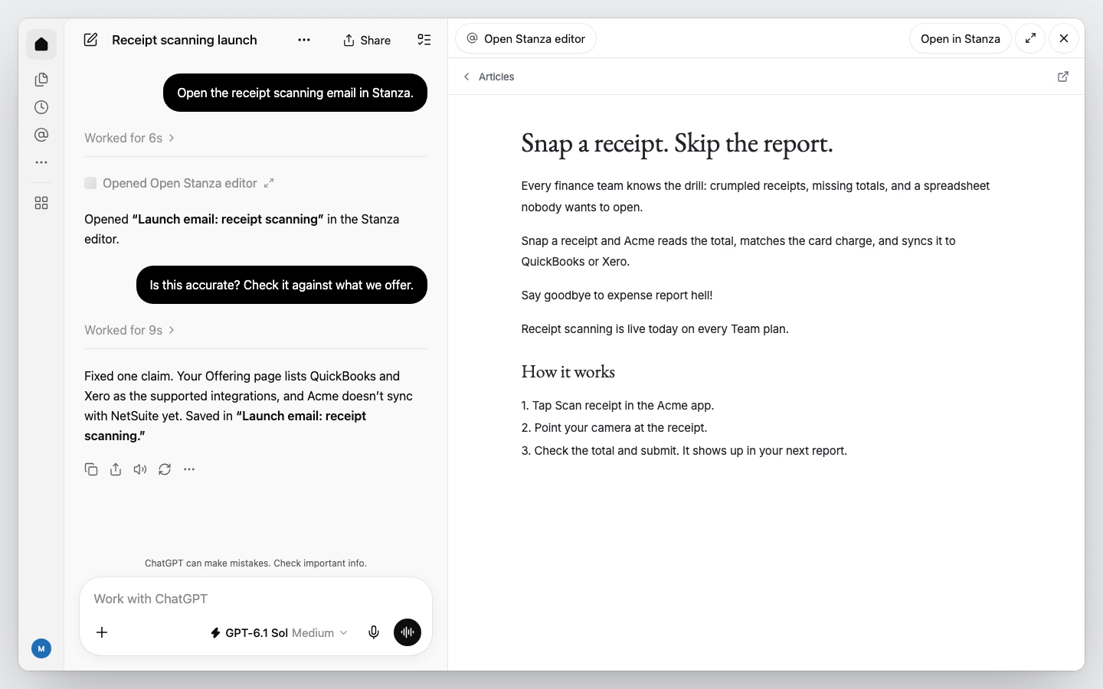Click the line Say goodbye to expense report hell!
Viewport: 1103px width, 689px height.
617,295
